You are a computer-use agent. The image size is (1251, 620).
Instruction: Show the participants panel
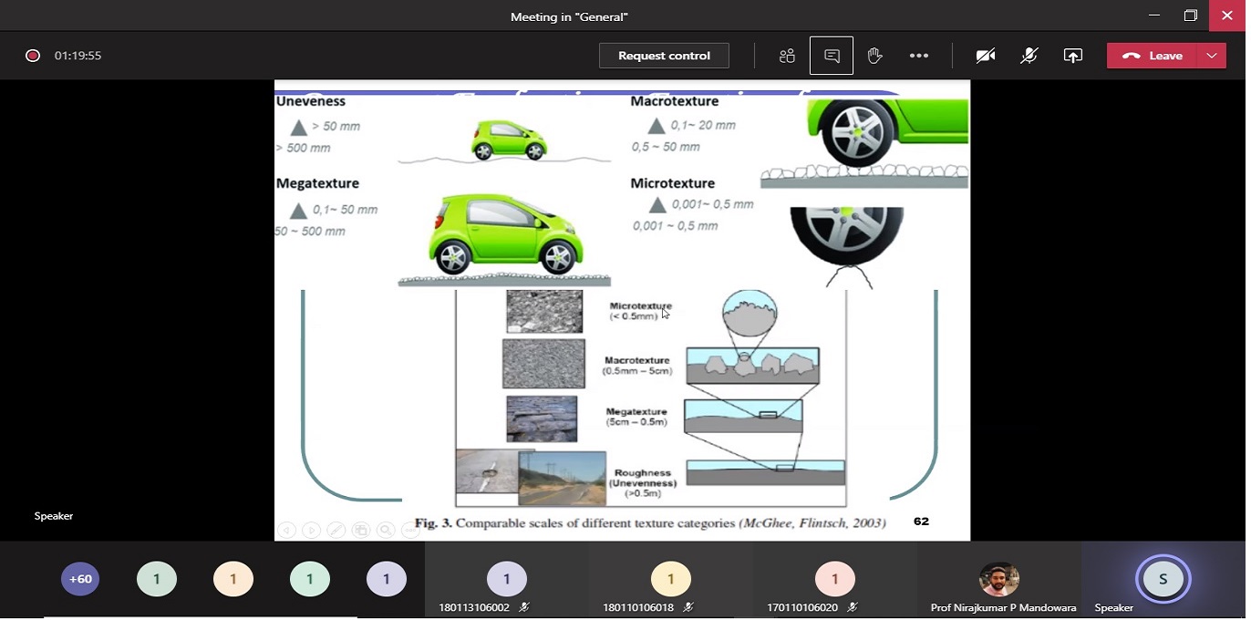(787, 56)
